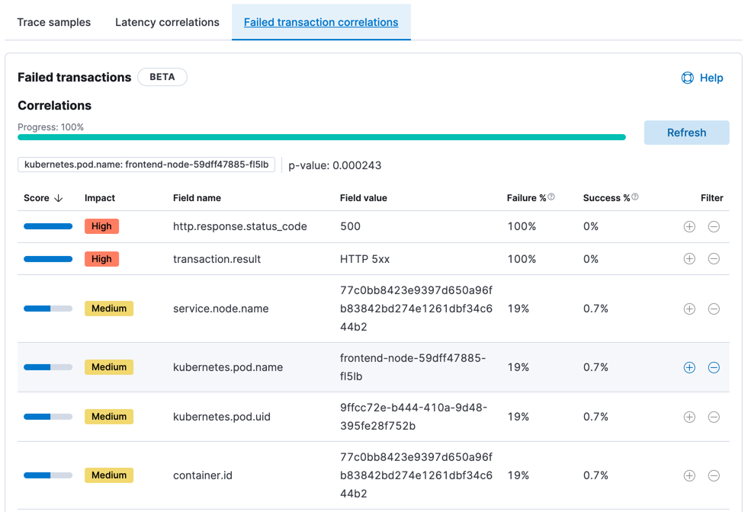The image size is (748, 512).
Task: Click Progress: 100% label
Action: (x=50, y=126)
